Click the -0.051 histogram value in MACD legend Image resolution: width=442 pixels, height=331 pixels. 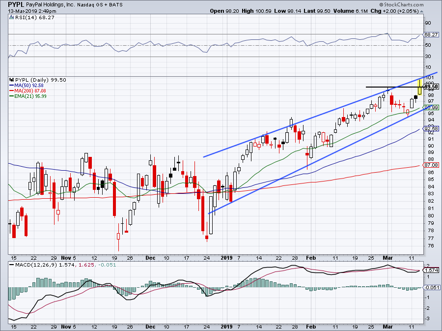click(x=106, y=265)
